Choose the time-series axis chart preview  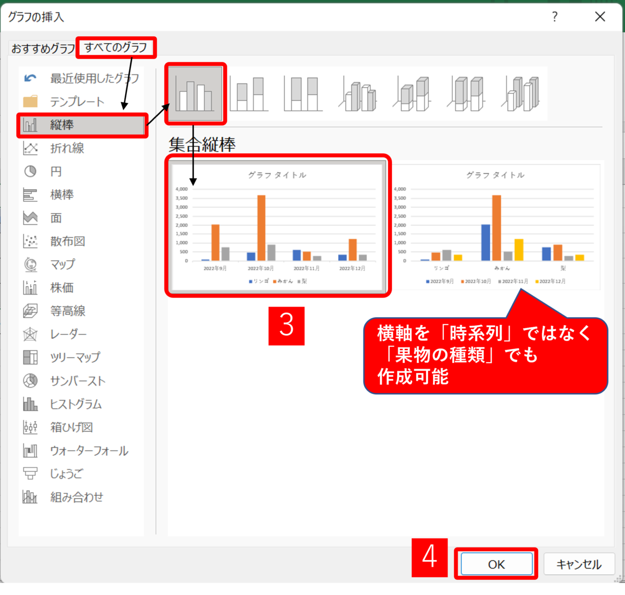(277, 226)
